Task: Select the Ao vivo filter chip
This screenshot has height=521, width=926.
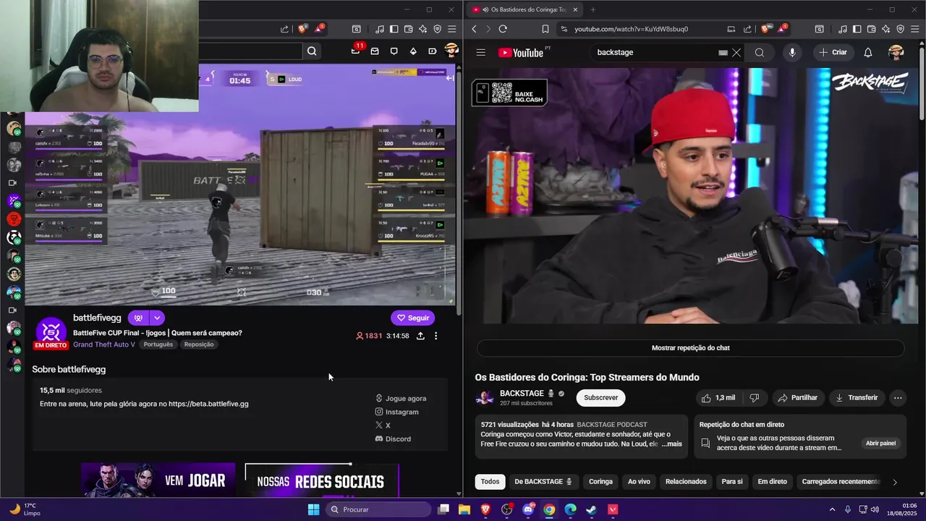Action: (639, 482)
